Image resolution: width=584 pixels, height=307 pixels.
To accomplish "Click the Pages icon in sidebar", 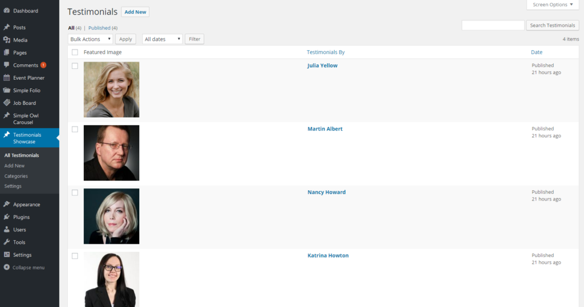I will point(7,52).
